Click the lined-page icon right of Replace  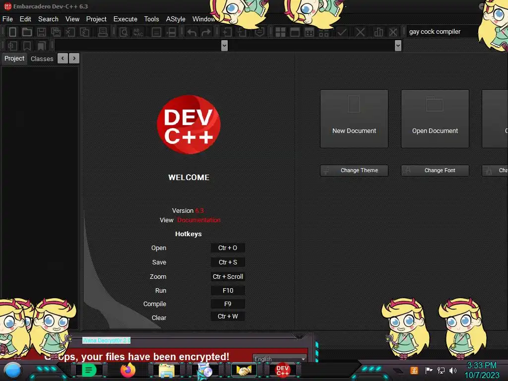pos(156,32)
